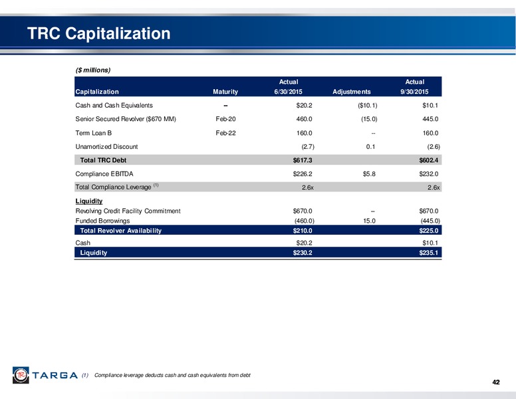This screenshot has height=399, width=516.
Task: Click the '($10.1)' adjustment value
Action: tap(367, 106)
